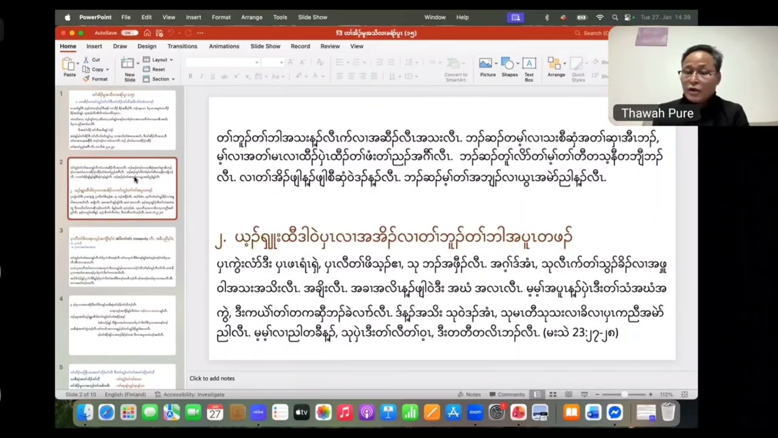The image size is (778, 438).
Task: Open the Section dropdown
Action: (159, 79)
